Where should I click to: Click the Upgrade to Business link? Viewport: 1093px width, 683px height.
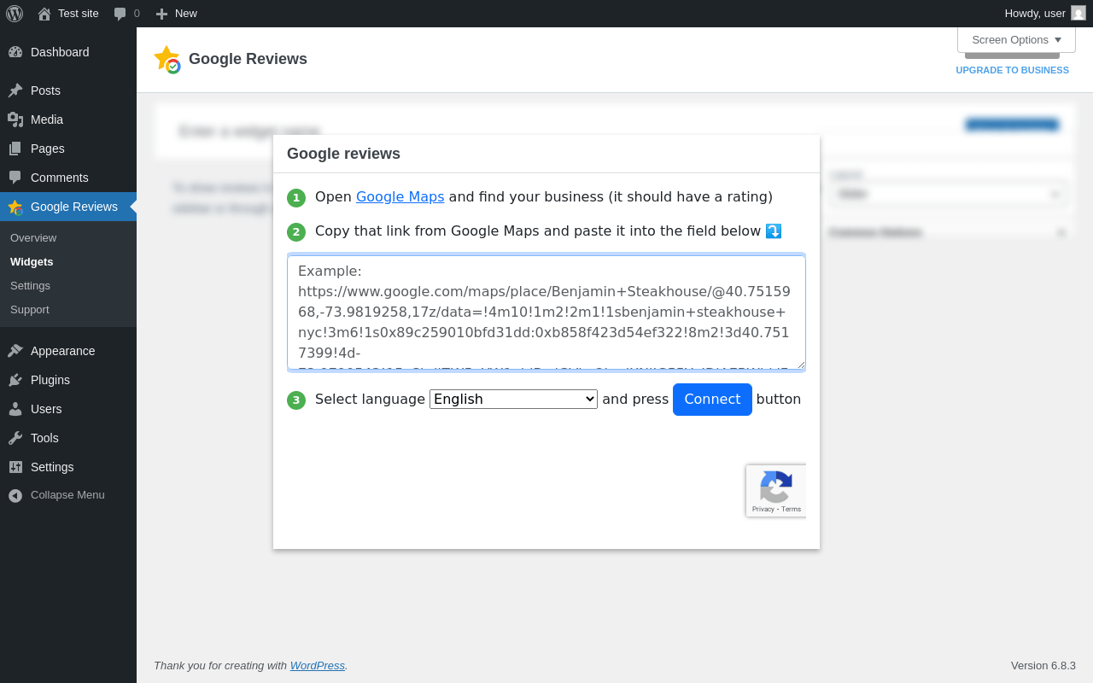[x=1012, y=70]
